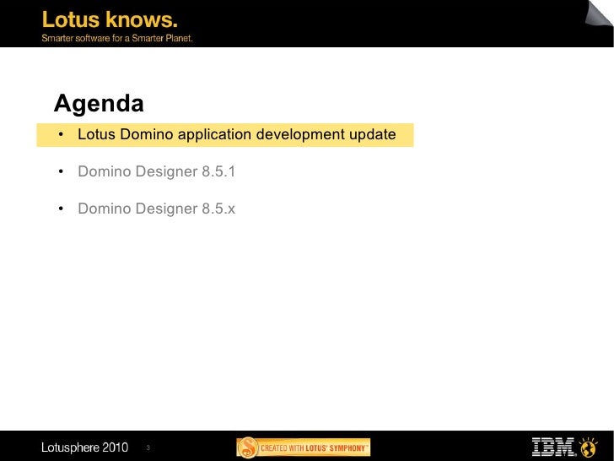Click the 'Lotusphere 2010' footer text

84,447
